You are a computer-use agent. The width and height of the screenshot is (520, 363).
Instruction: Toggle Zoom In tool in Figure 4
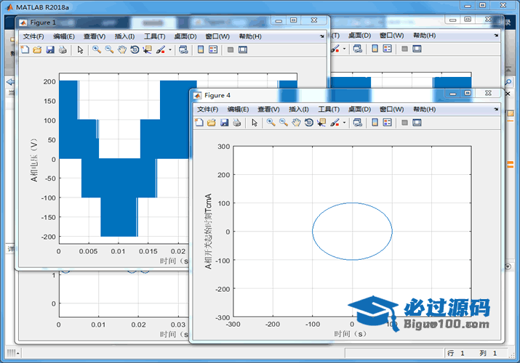[x=271, y=123]
